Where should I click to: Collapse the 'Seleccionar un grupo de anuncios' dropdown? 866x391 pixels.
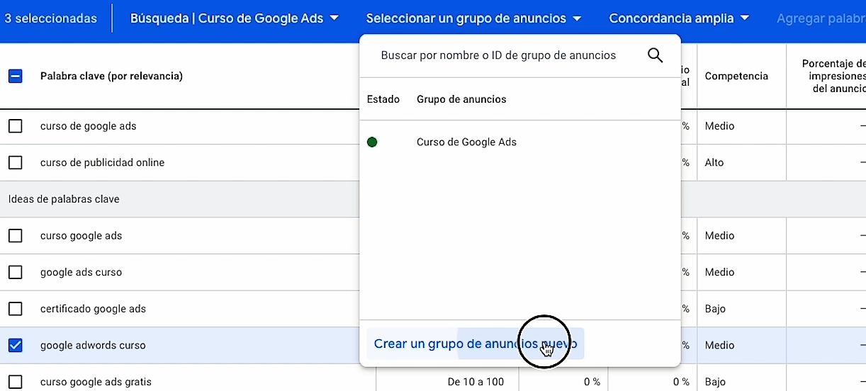tap(473, 18)
